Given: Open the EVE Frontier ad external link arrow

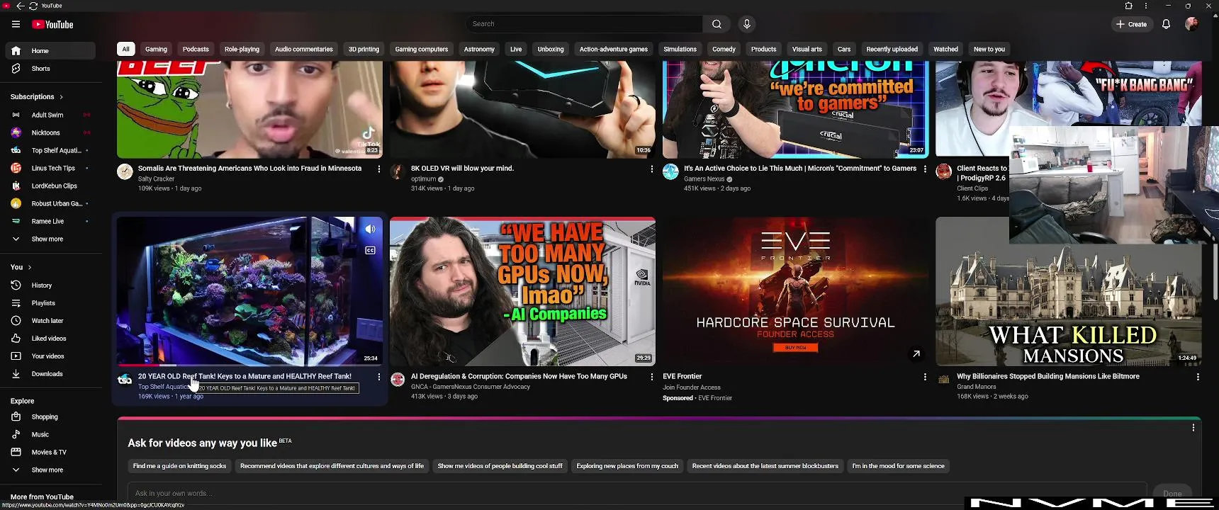Looking at the screenshot, I should coord(916,354).
